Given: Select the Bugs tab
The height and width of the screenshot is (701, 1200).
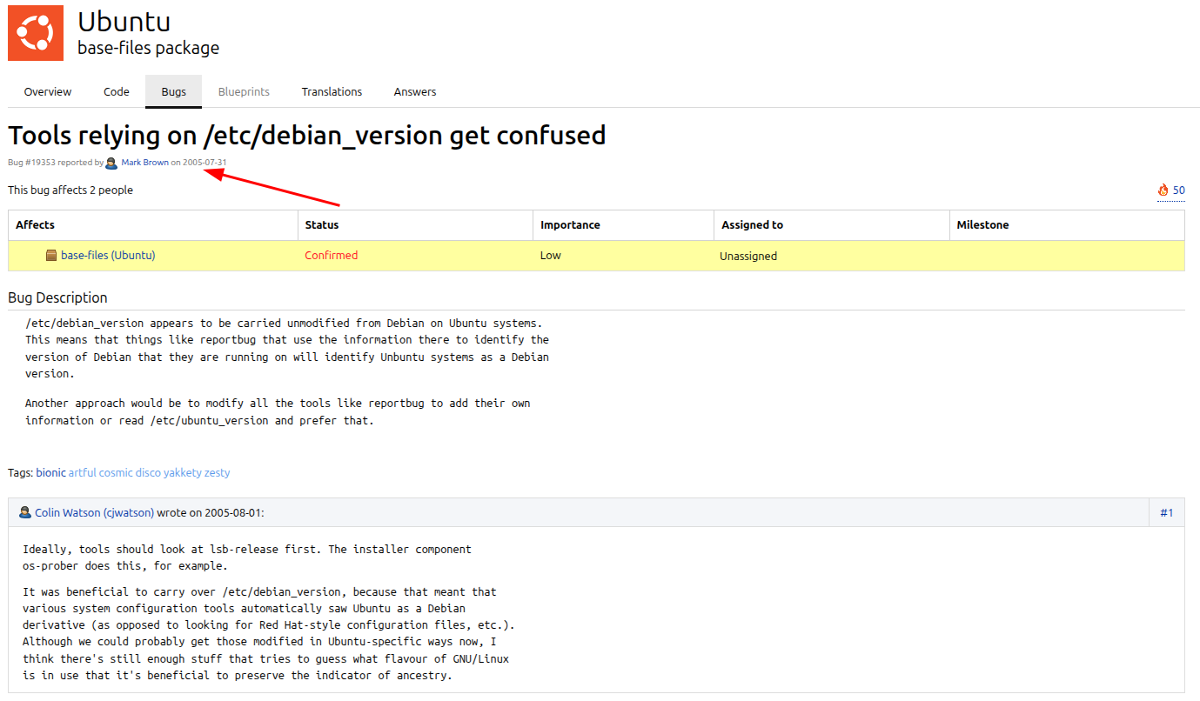Looking at the screenshot, I should [174, 91].
